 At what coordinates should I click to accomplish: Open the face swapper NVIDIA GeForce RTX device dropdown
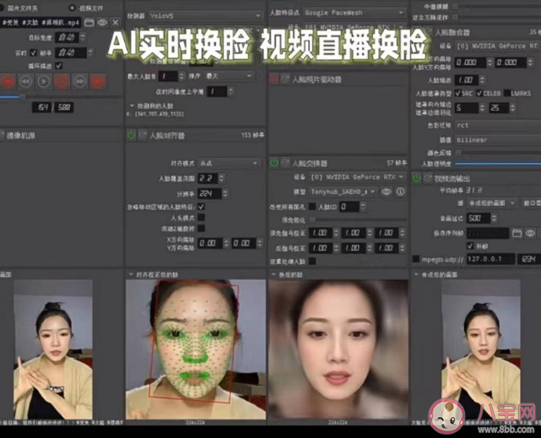357,177
